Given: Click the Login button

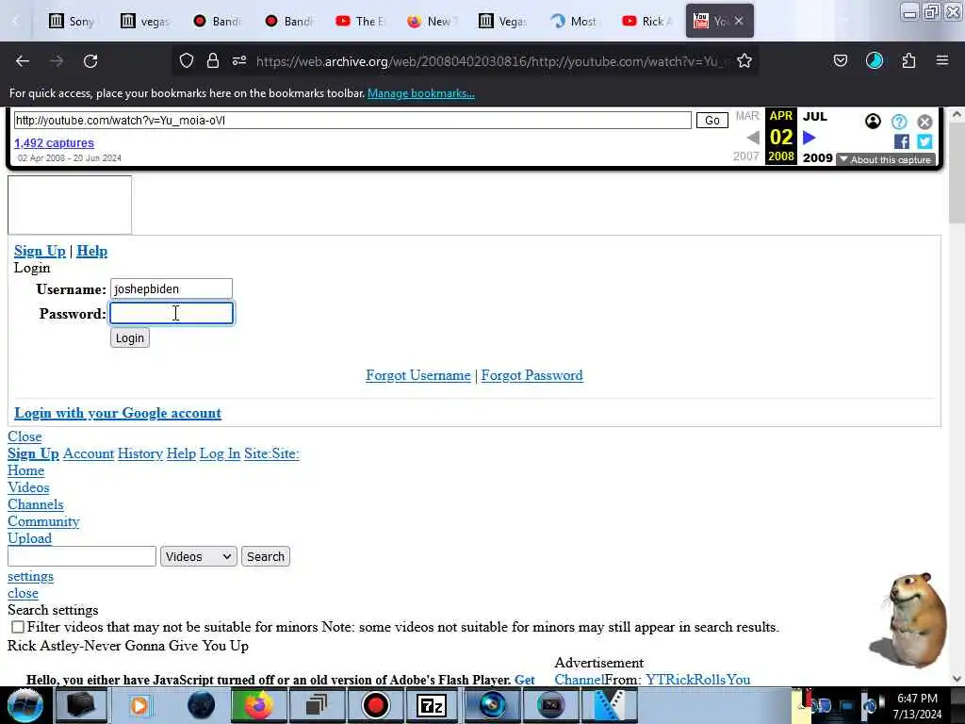Looking at the screenshot, I should pos(130,338).
